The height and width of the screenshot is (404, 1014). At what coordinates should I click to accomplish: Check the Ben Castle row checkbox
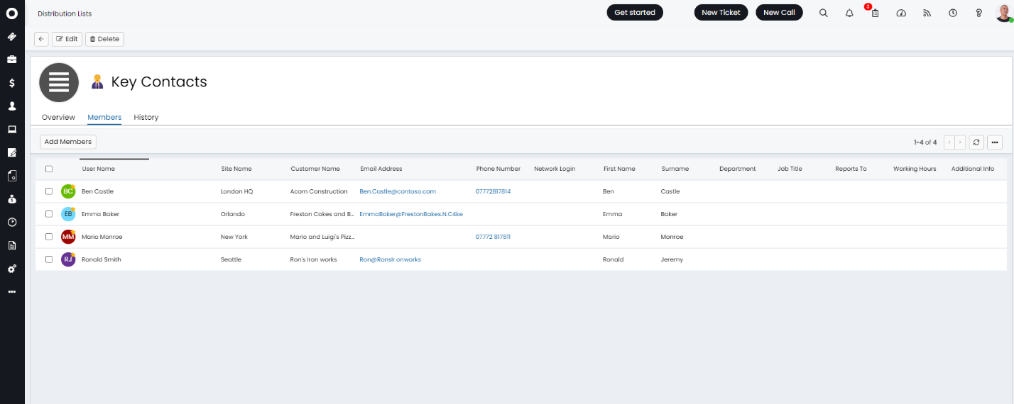pyautogui.click(x=49, y=191)
